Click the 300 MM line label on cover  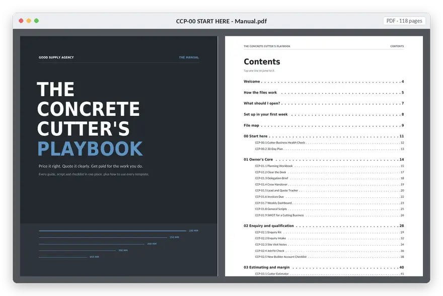(x=123, y=251)
